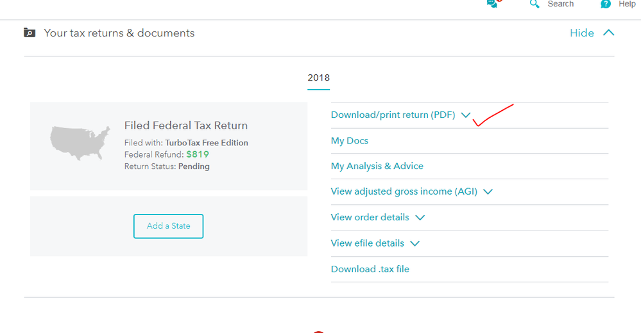Viewport: 641px width, 333px height.
Task: Open the Help question mark icon
Action: (x=606, y=4)
